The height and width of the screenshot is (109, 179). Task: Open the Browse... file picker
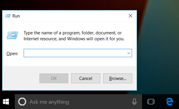pyautogui.click(x=118, y=78)
